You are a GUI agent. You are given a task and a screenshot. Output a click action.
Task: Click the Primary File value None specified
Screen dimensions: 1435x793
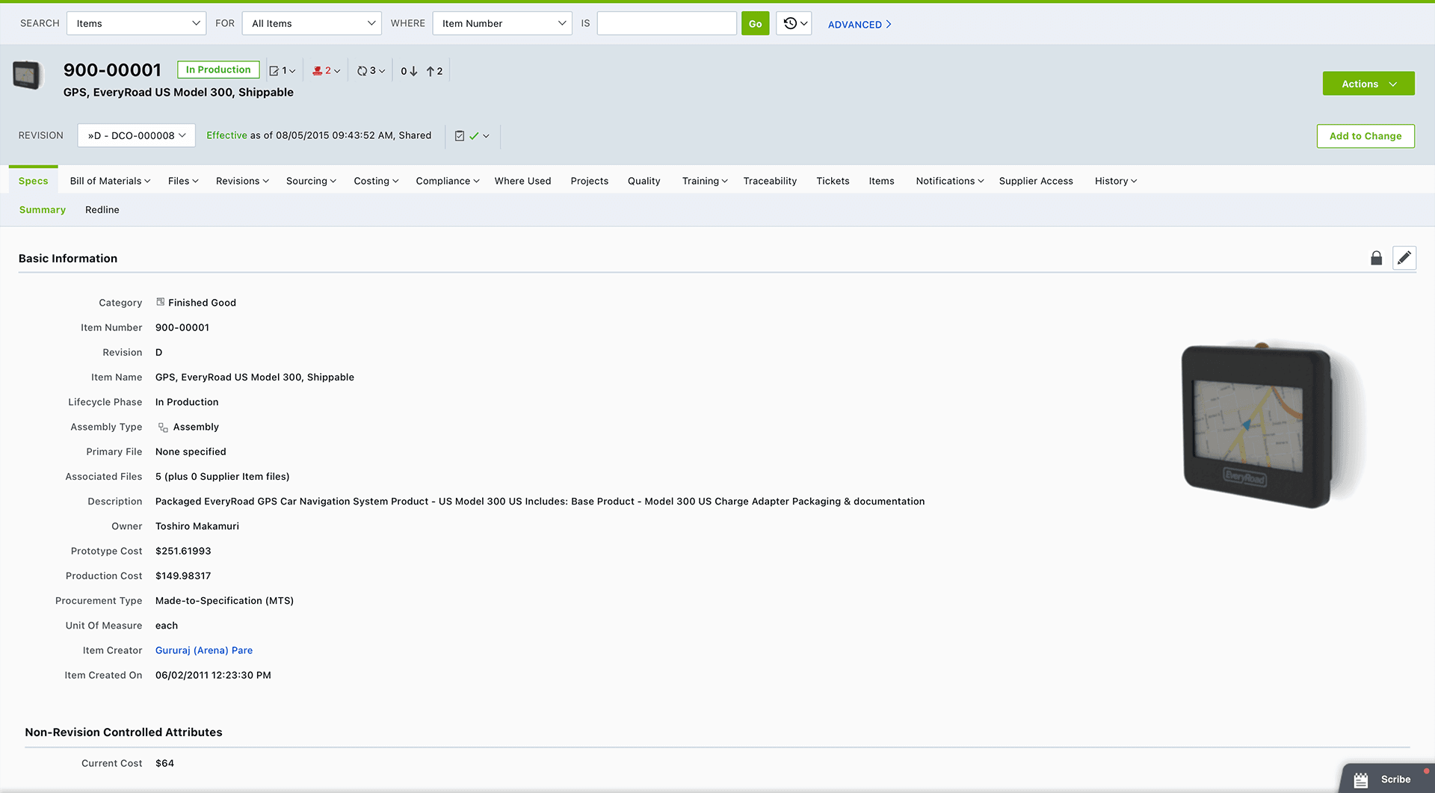pyautogui.click(x=191, y=451)
